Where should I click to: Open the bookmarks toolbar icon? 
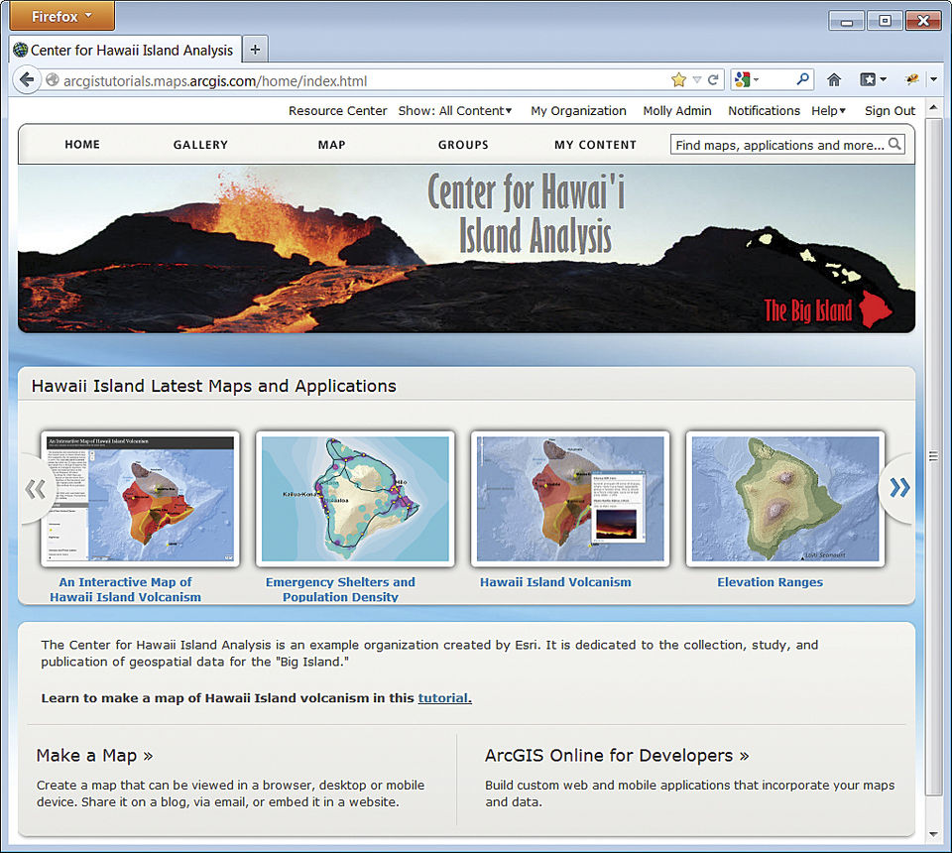868,79
